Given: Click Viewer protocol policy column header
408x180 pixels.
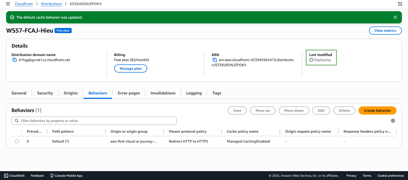Looking at the screenshot, I should 188,131.
